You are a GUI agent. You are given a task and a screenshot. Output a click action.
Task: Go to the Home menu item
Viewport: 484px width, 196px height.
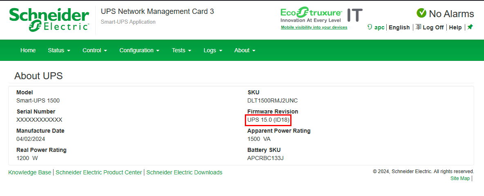[x=28, y=50]
